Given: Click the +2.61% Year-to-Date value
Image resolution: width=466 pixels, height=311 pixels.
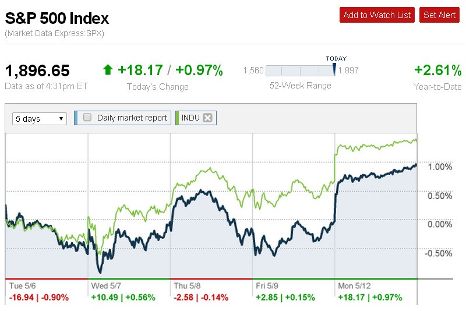Looking at the screenshot, I should click(437, 70).
